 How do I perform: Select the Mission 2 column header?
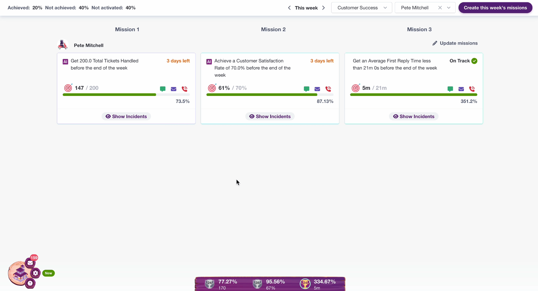273,29
